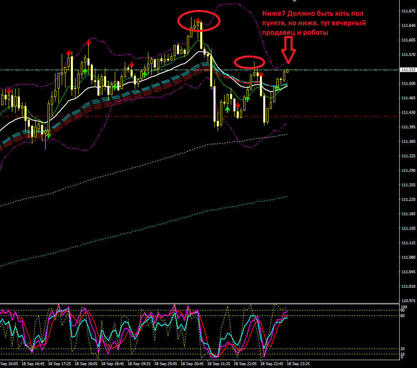Click the oscillator level label 0
The height and width of the screenshot is (368, 417).
[x=402, y=358]
